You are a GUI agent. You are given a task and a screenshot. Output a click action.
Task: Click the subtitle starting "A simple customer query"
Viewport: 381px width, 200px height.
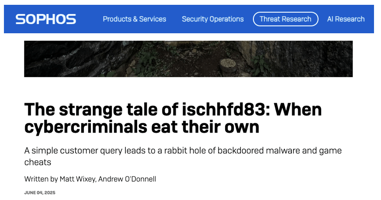coord(183,156)
